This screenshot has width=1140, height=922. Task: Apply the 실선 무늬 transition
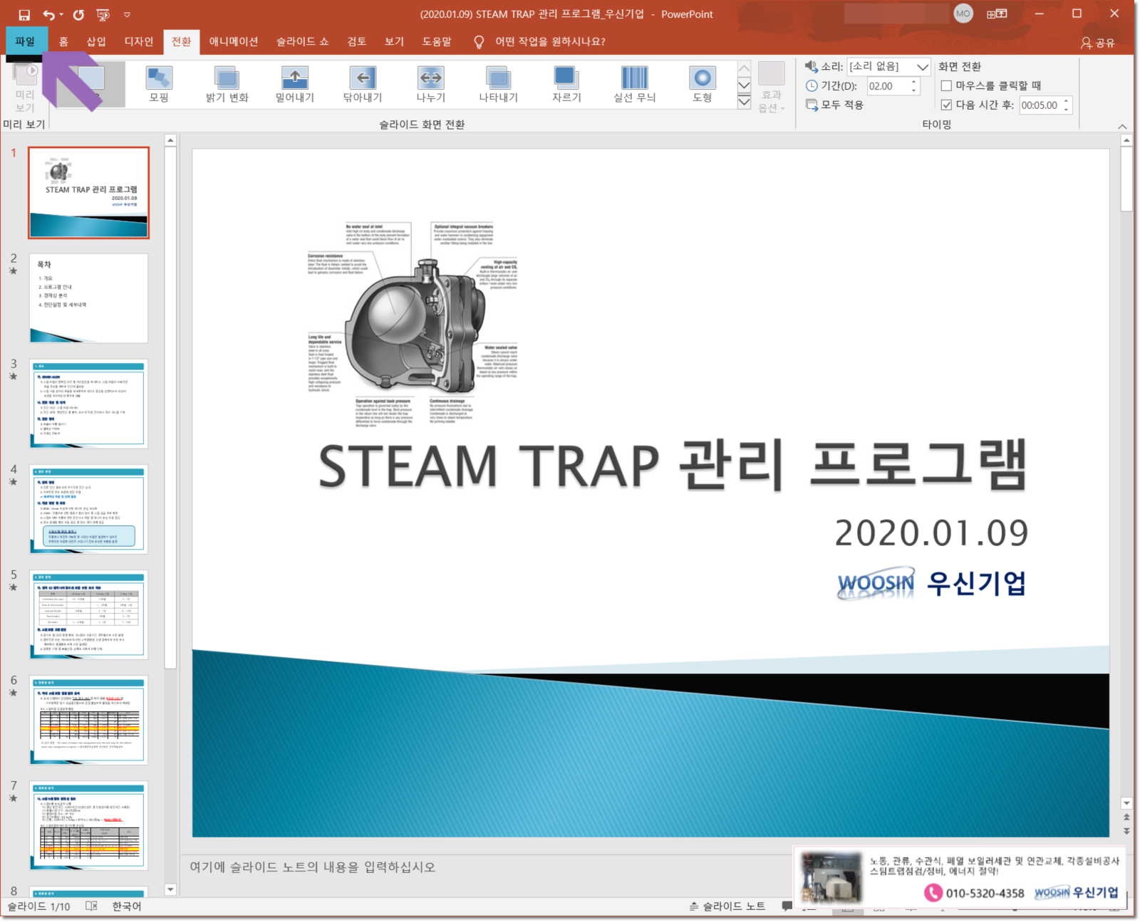click(x=635, y=84)
